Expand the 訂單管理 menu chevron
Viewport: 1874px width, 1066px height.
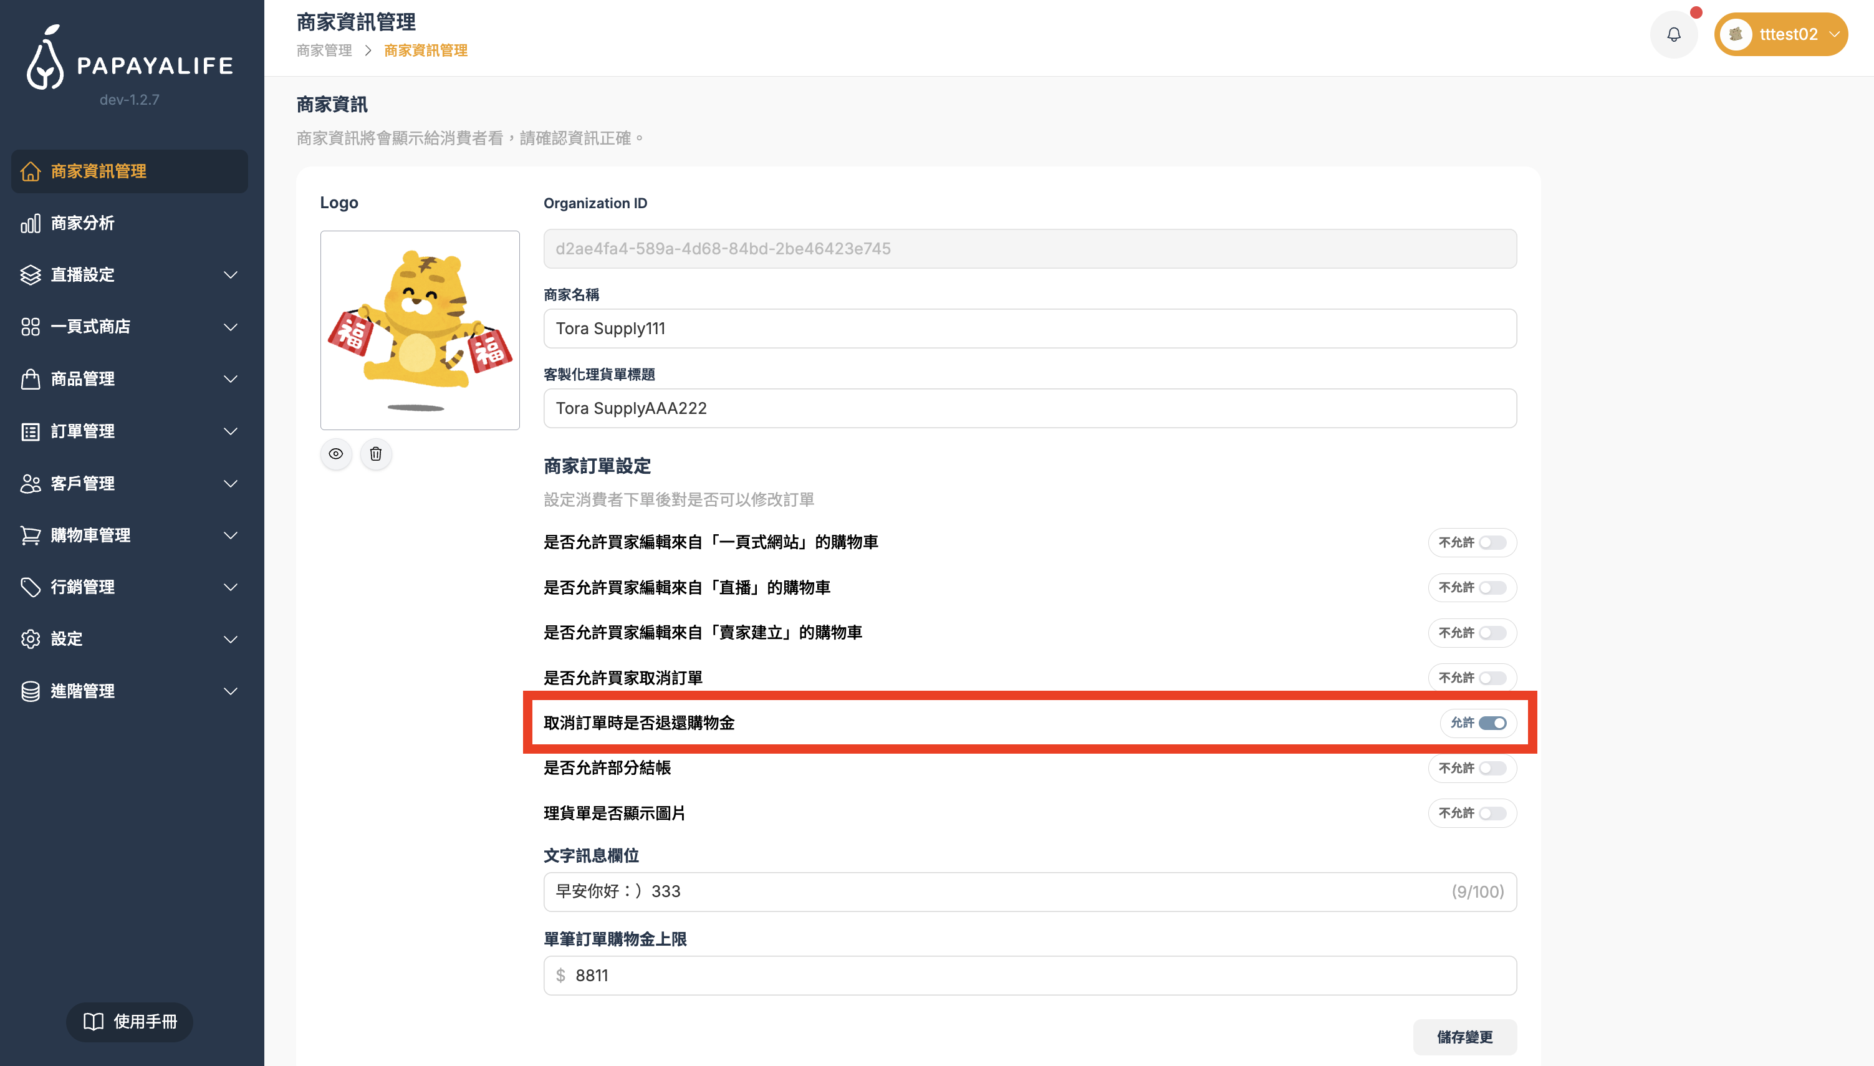231,431
